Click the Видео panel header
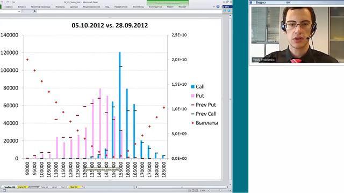 click(x=296, y=2)
